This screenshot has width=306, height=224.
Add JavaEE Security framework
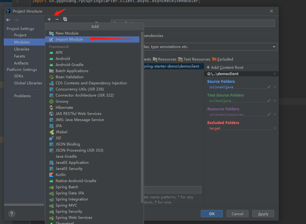[x=92, y=169]
